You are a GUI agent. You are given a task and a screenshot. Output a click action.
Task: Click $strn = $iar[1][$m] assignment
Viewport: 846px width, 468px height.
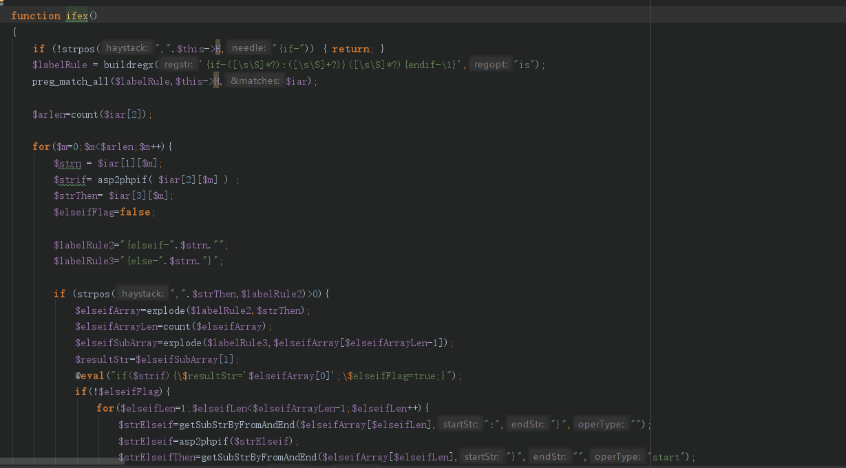point(109,163)
